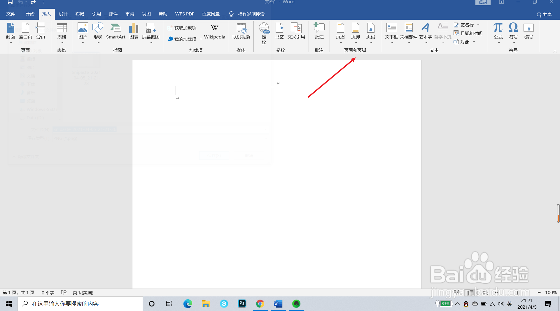This screenshot has width=560, height=311.
Task: Switch to the Layout (布局) tab
Action: 80,14
